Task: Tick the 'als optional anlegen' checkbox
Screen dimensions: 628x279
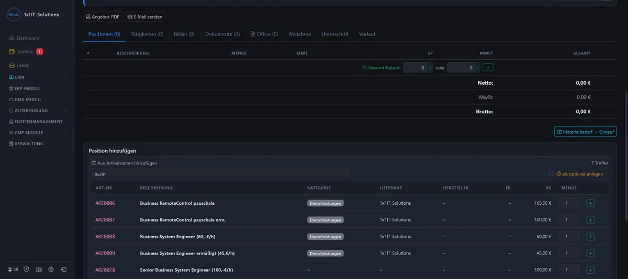Action: pos(551,173)
